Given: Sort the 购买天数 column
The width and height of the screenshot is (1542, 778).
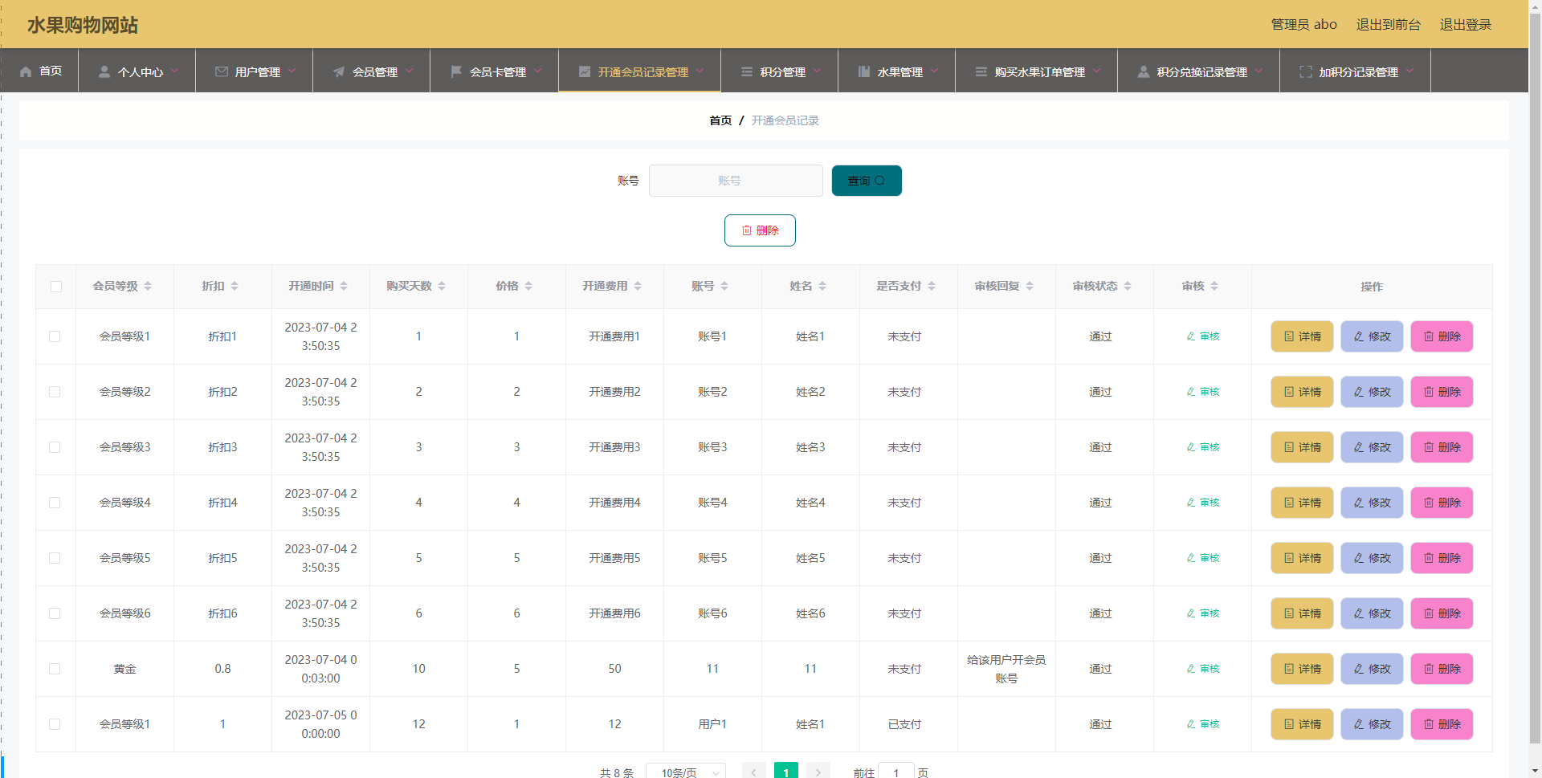Looking at the screenshot, I should pyautogui.click(x=442, y=286).
